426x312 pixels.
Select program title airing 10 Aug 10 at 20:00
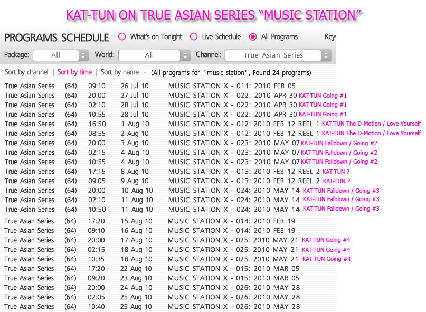[x=234, y=191]
